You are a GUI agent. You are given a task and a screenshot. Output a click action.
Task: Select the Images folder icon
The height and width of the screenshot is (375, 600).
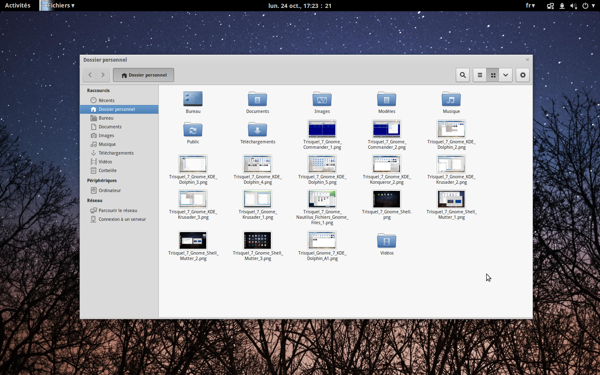(322, 99)
